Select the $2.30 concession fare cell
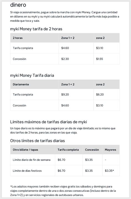The image size is (131, 199). (x=65, y=59)
